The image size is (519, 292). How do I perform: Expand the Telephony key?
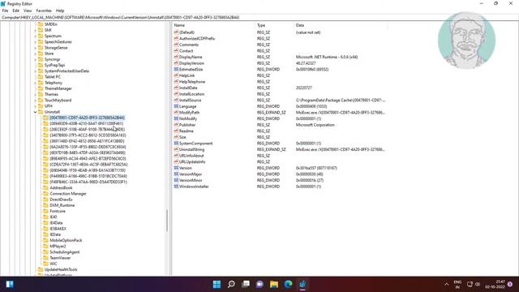click(x=35, y=83)
